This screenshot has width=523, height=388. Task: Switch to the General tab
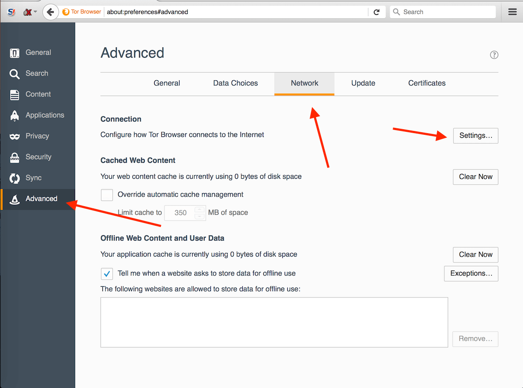[x=167, y=83]
